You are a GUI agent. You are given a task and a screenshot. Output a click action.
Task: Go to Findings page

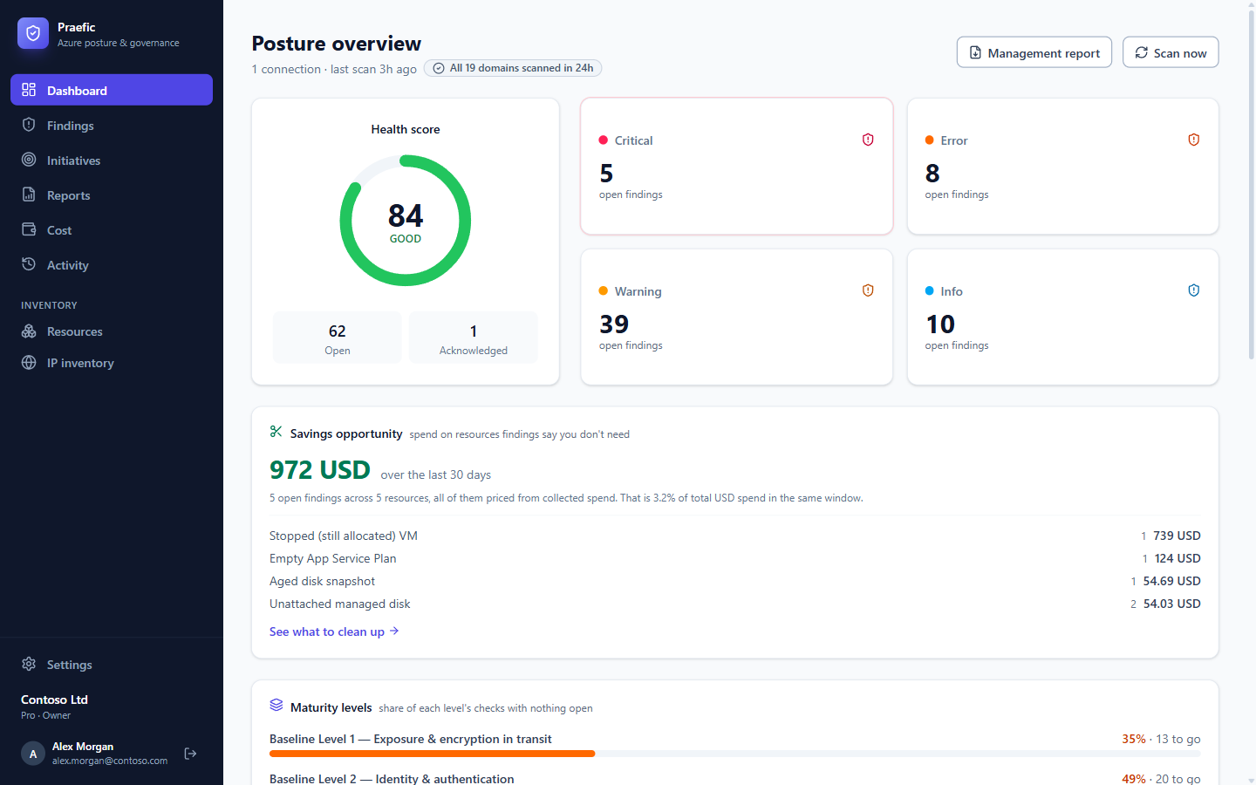tap(112, 125)
